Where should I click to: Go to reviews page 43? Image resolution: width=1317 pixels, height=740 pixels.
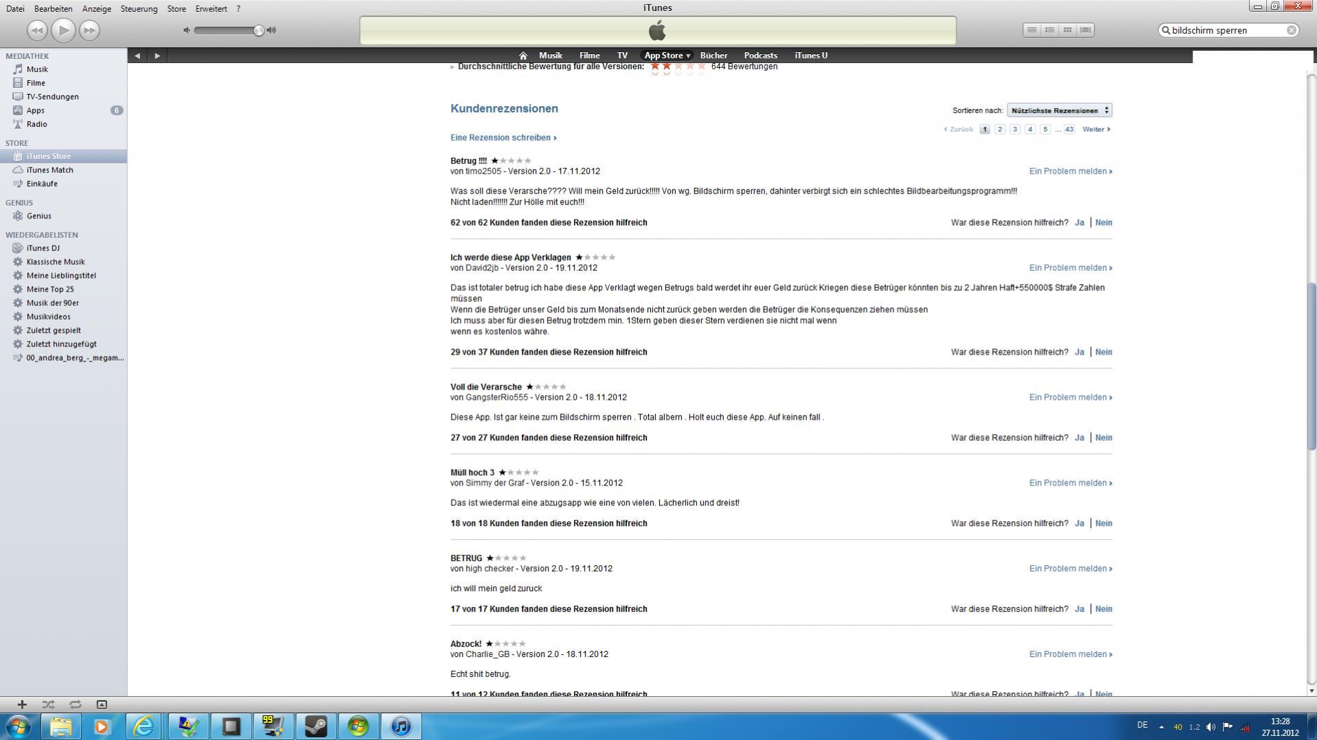[1069, 129]
